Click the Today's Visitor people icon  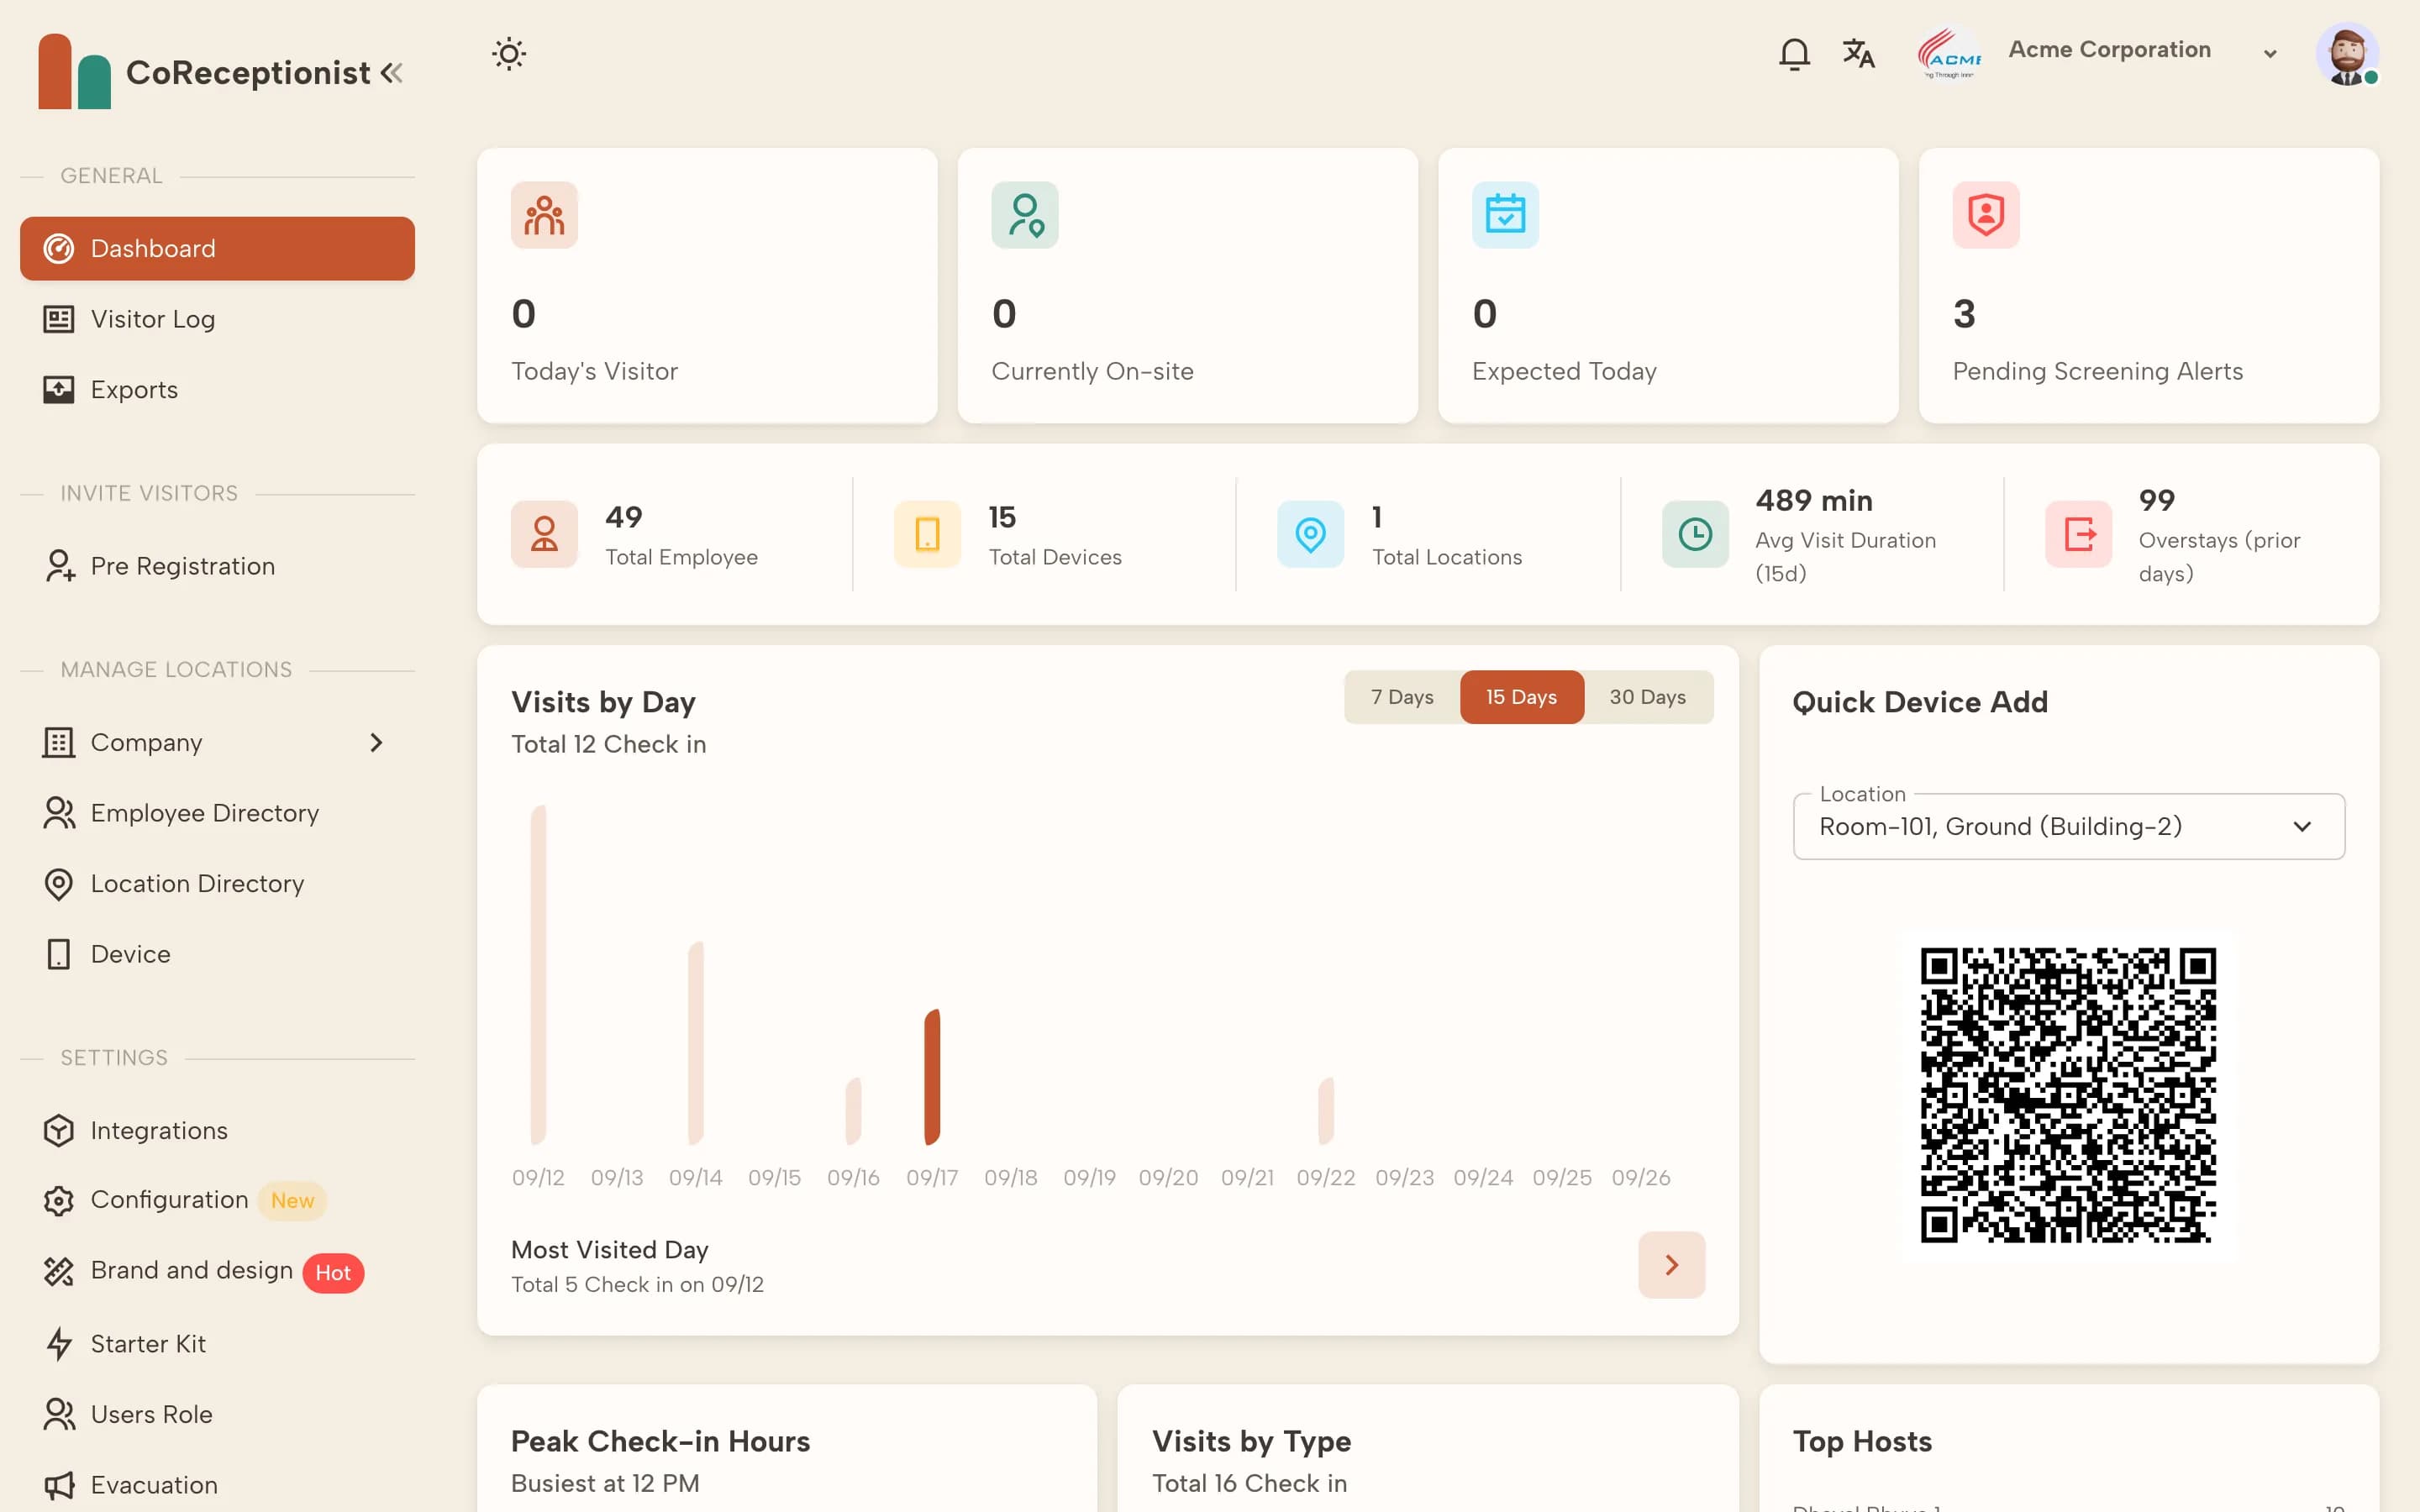544,215
